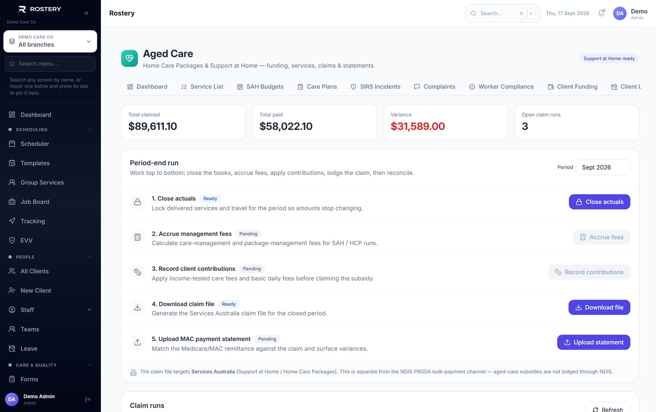View the SIRS Incidents tab

(x=376, y=87)
